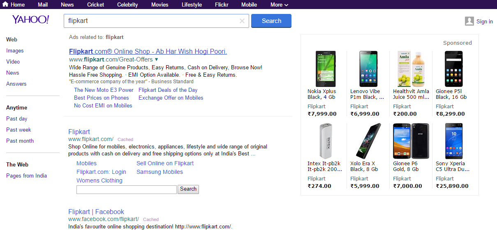Filter results by Past week
The height and width of the screenshot is (244, 497).
click(18, 130)
